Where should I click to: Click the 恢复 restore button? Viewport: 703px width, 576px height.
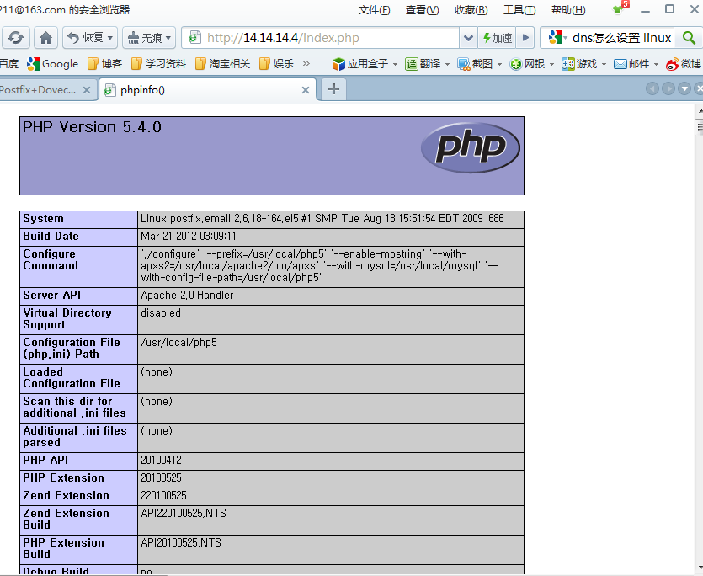pyautogui.click(x=88, y=38)
